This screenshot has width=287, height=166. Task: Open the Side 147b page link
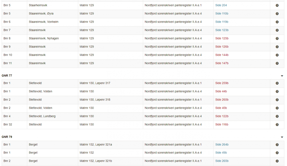(x=222, y=63)
